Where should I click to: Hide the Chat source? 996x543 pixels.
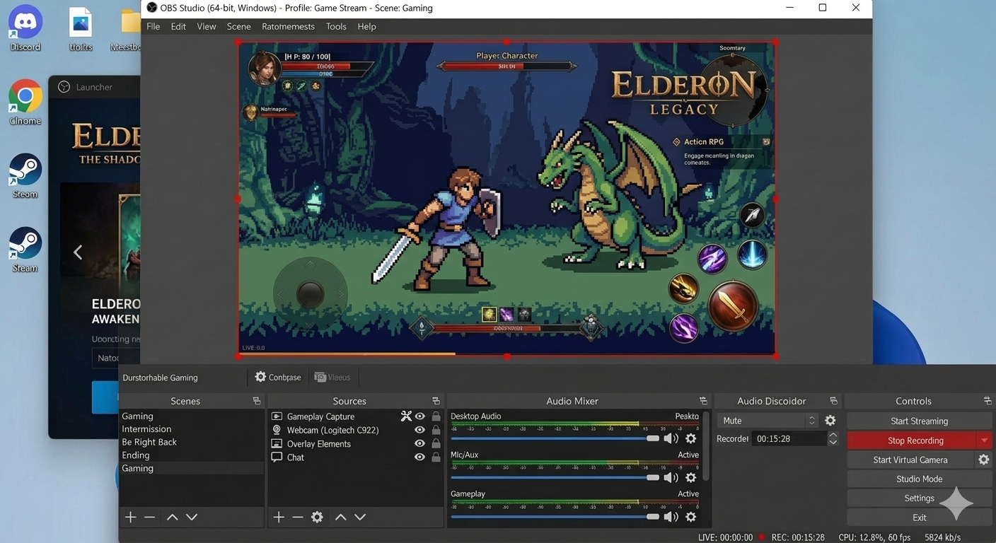[x=419, y=457]
